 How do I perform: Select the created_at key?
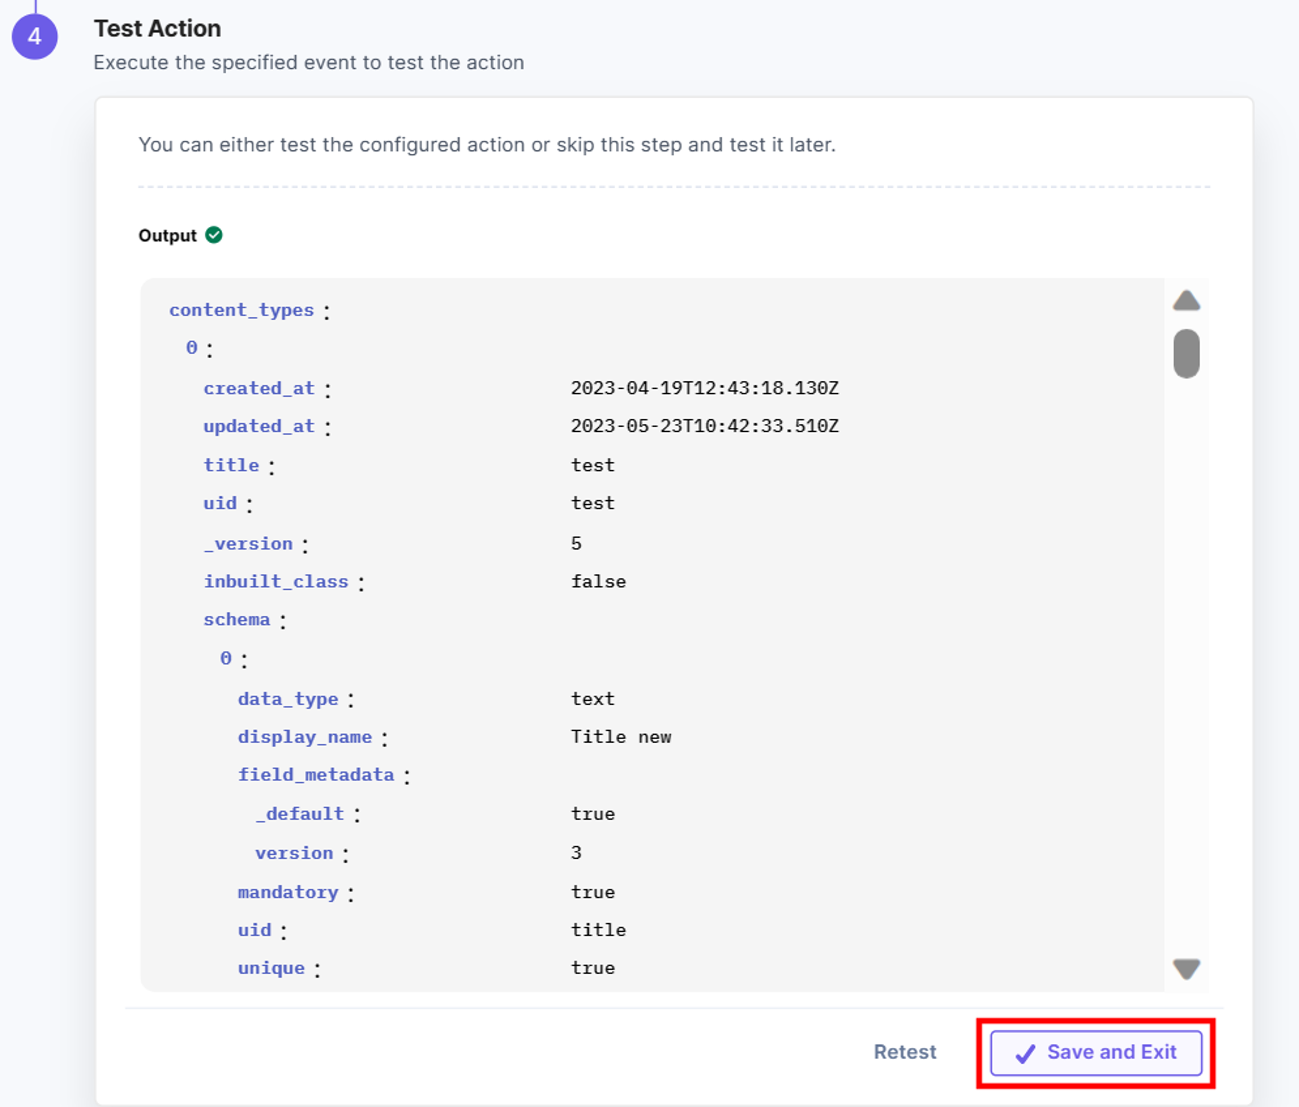point(259,389)
